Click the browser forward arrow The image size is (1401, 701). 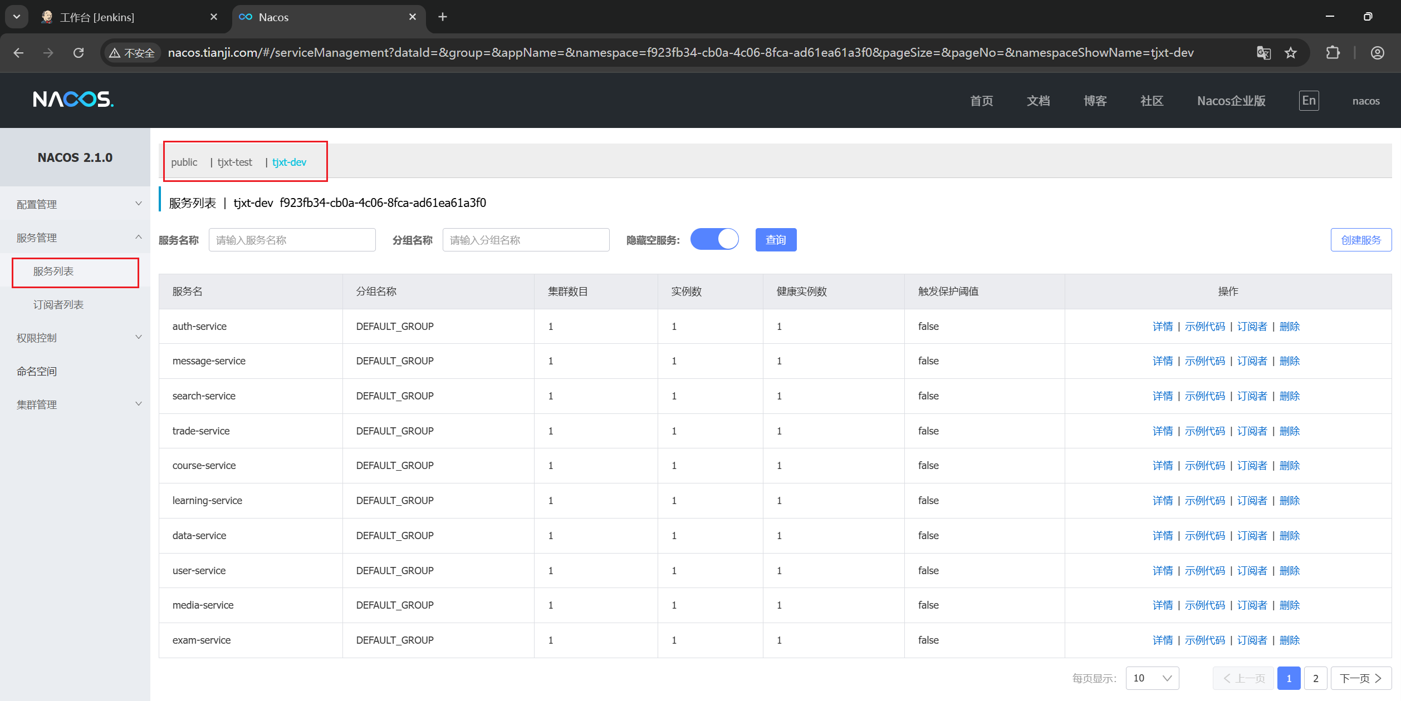tap(48, 53)
